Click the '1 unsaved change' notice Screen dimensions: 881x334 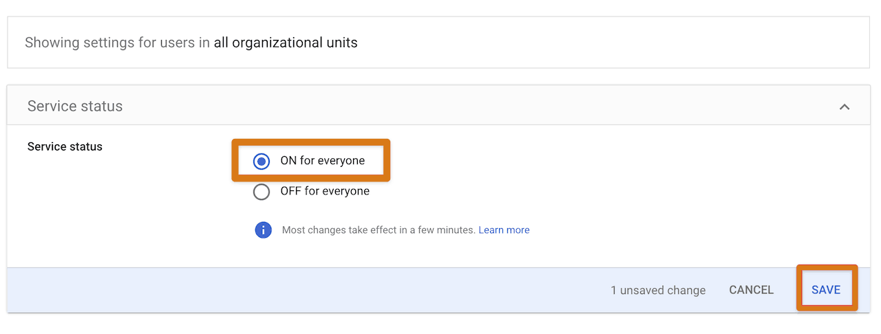pyautogui.click(x=658, y=290)
